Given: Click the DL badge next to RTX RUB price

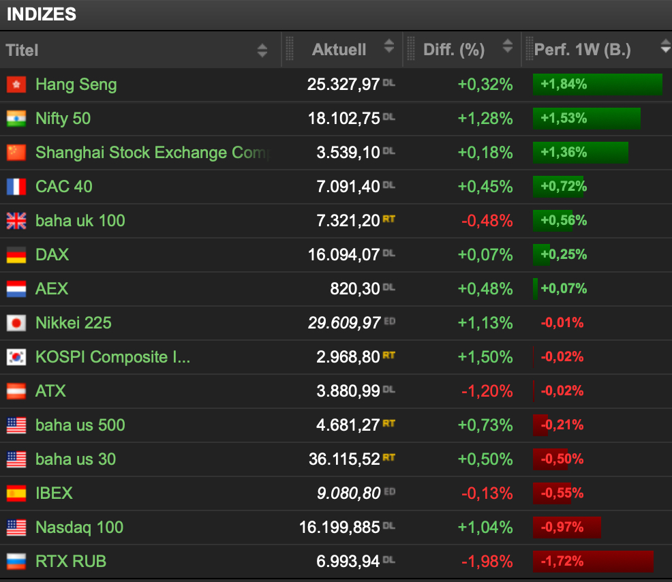Looking at the screenshot, I should point(388,560).
